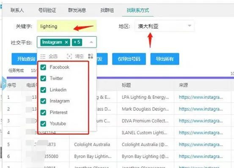The image size is (234, 168).
Task: Open the 地区 region dropdown
Action: (x=164, y=26)
